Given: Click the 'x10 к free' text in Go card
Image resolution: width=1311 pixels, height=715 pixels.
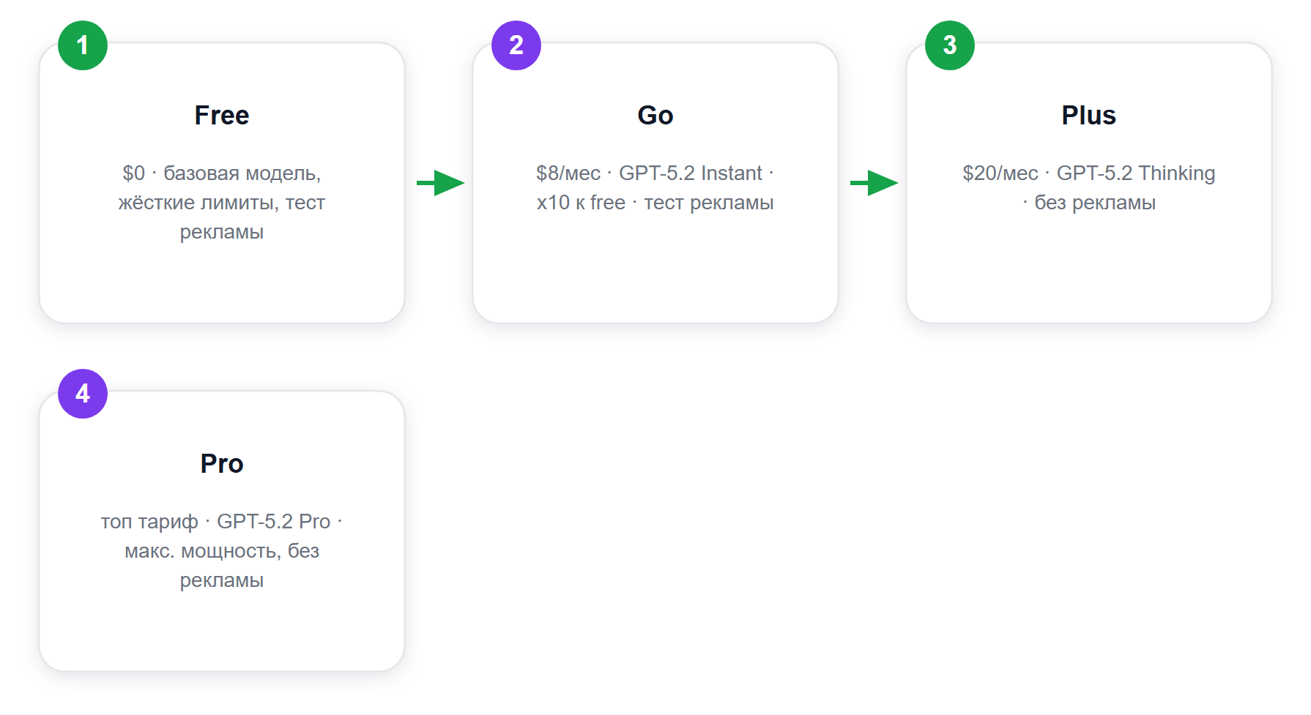Looking at the screenshot, I should point(581,203).
